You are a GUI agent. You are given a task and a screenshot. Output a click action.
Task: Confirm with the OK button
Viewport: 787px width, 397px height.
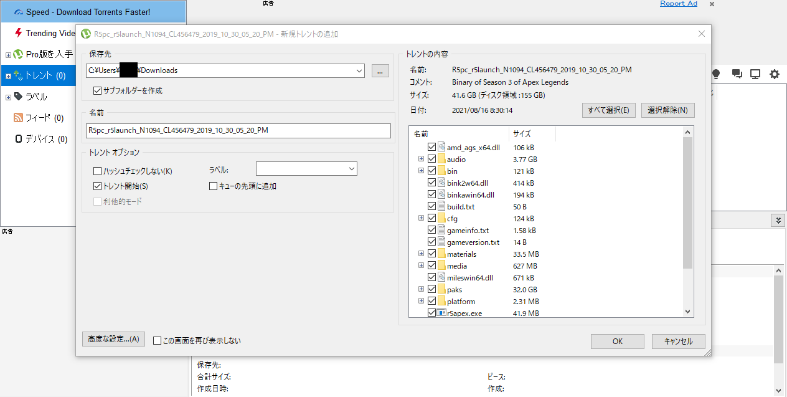click(618, 341)
